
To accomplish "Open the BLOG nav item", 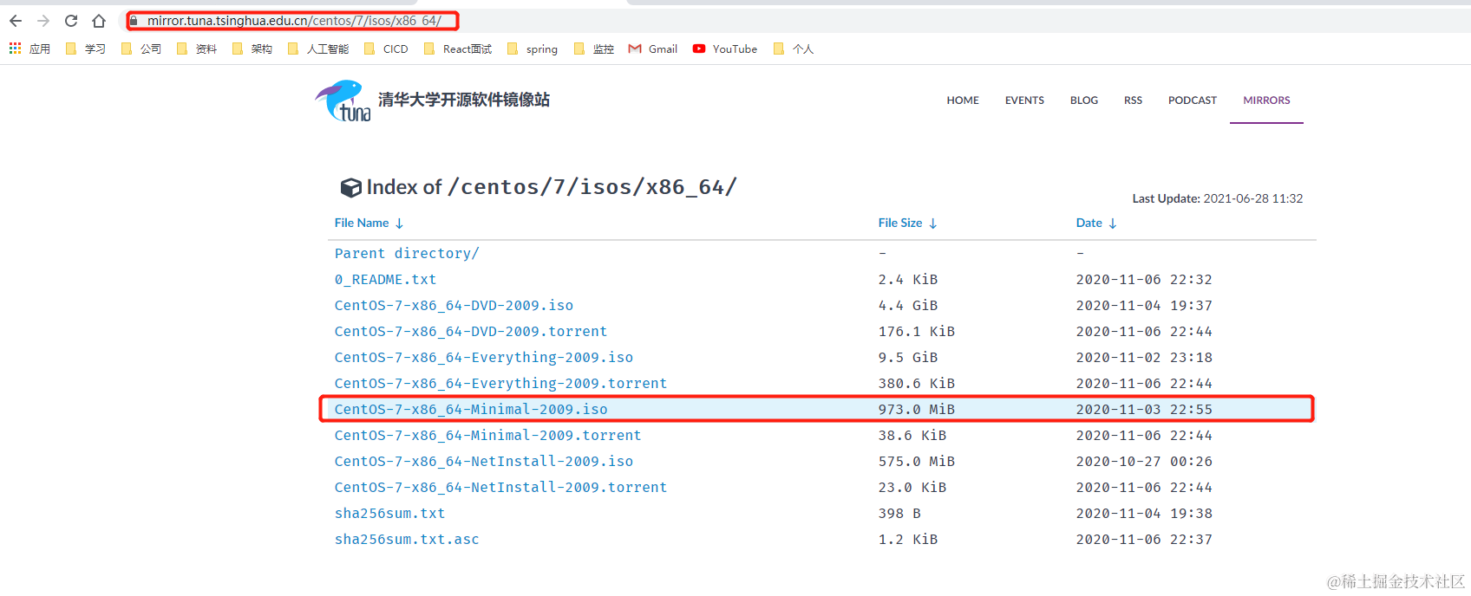I will [1084, 100].
